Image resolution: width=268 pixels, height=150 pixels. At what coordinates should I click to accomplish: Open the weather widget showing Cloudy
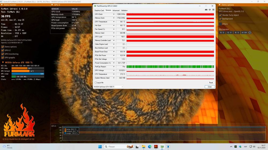click(x=8, y=147)
